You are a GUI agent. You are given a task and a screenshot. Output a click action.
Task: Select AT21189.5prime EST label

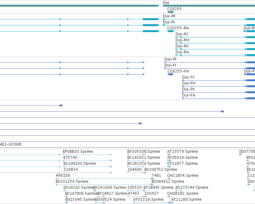click(186, 200)
